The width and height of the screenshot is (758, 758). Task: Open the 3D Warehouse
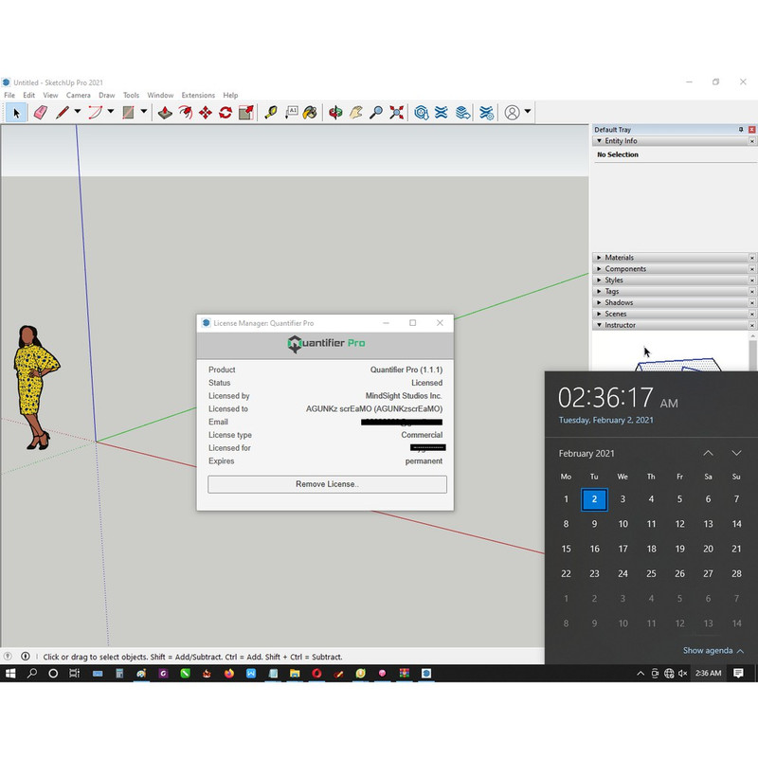click(421, 113)
